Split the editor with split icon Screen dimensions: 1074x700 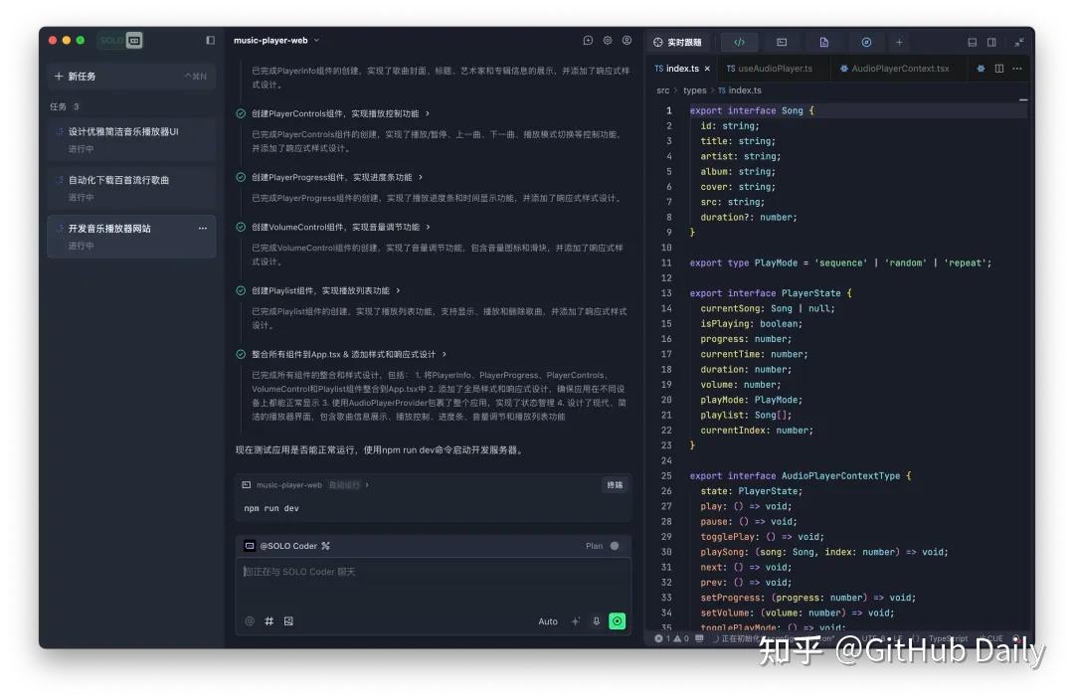click(999, 69)
